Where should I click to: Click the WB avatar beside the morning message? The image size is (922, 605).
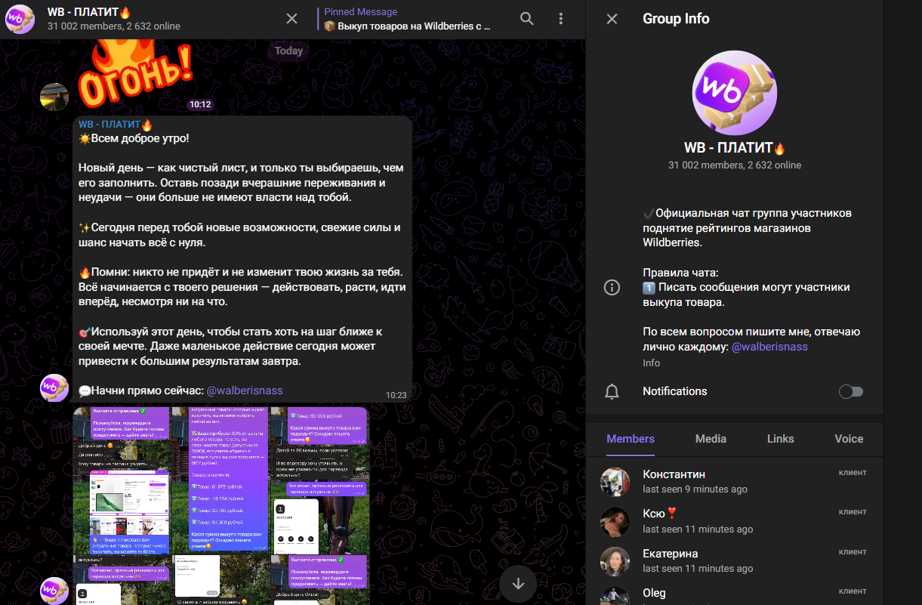pyautogui.click(x=54, y=387)
